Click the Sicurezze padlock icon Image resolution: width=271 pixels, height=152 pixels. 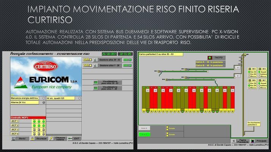[x=32, y=138]
